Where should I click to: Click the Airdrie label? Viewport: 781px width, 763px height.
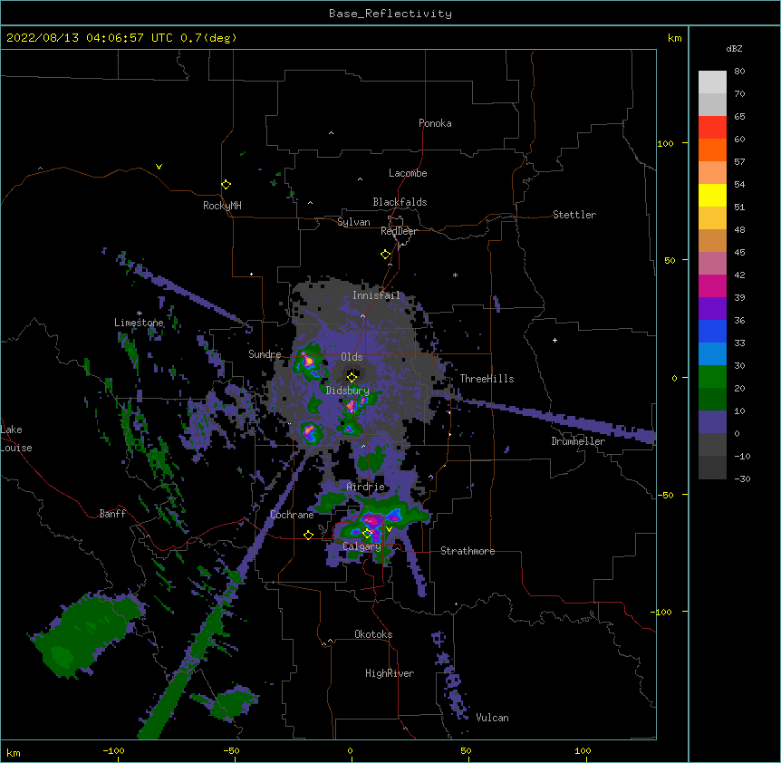coord(366,487)
